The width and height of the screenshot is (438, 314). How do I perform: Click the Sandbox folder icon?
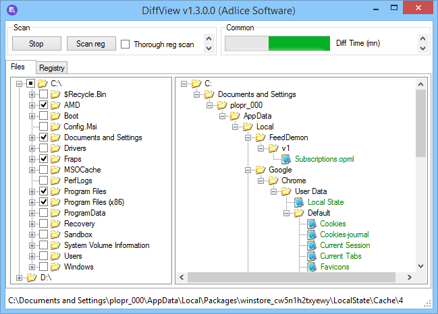coord(55,234)
